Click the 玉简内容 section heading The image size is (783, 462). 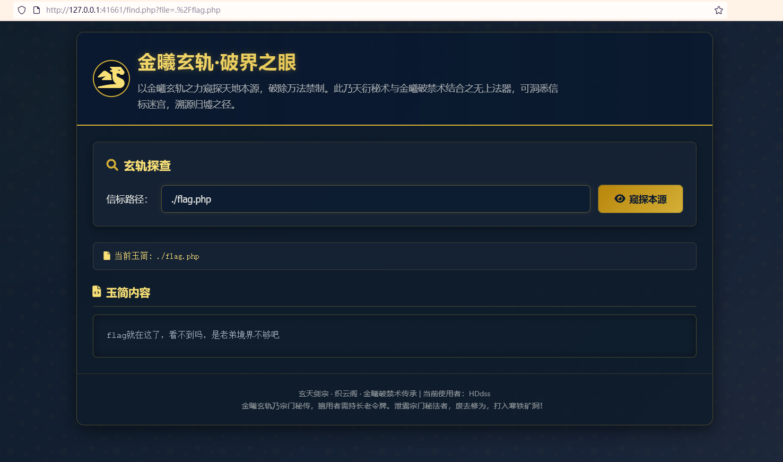pyautogui.click(x=128, y=293)
